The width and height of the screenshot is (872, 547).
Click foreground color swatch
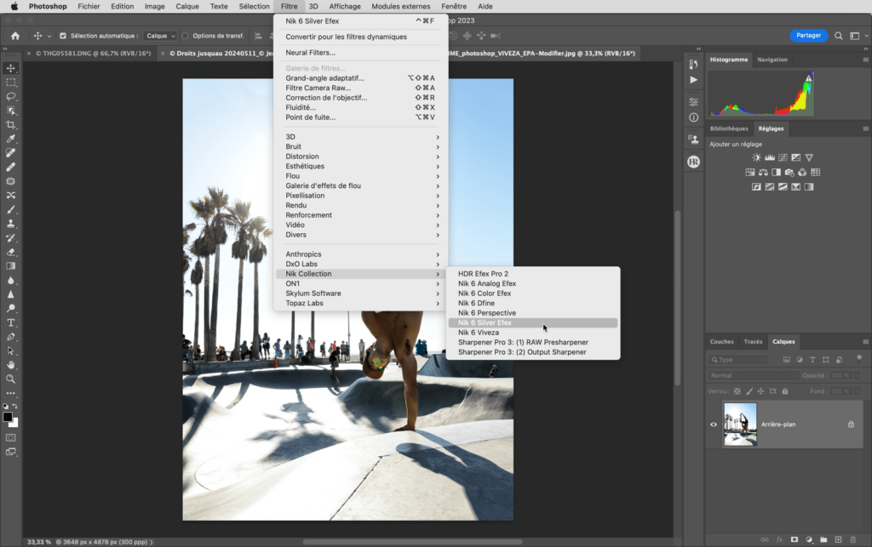(8, 417)
